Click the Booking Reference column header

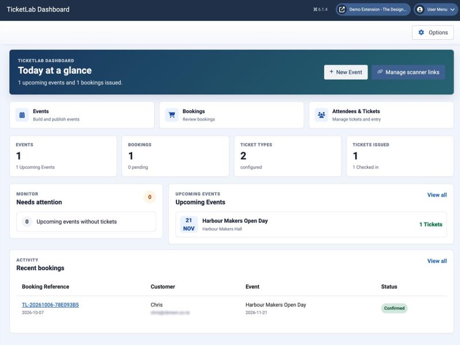point(45,286)
